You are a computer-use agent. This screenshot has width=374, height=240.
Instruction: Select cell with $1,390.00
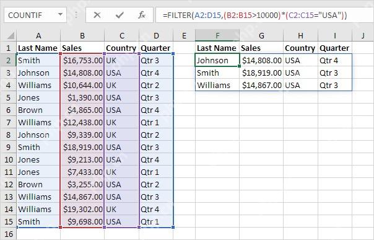coord(82,97)
